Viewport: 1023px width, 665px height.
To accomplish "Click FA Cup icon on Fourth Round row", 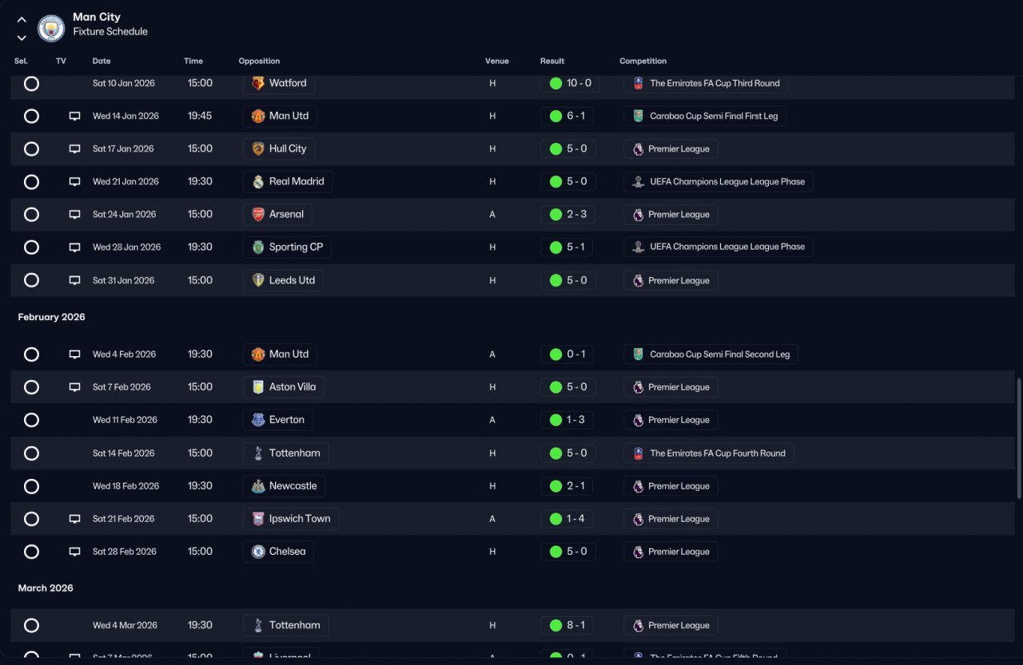I will click(638, 453).
